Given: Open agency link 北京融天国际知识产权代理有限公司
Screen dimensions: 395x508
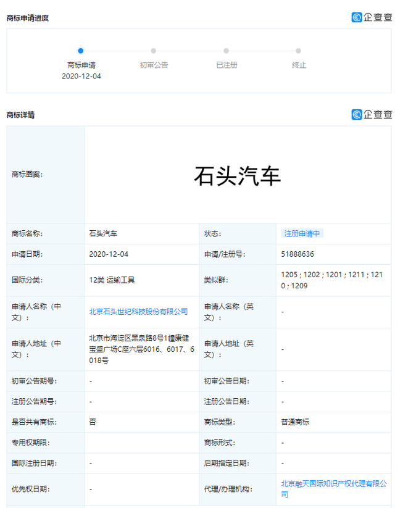Looking at the screenshot, I should pos(334,489).
